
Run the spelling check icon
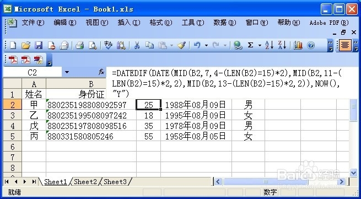108,45
